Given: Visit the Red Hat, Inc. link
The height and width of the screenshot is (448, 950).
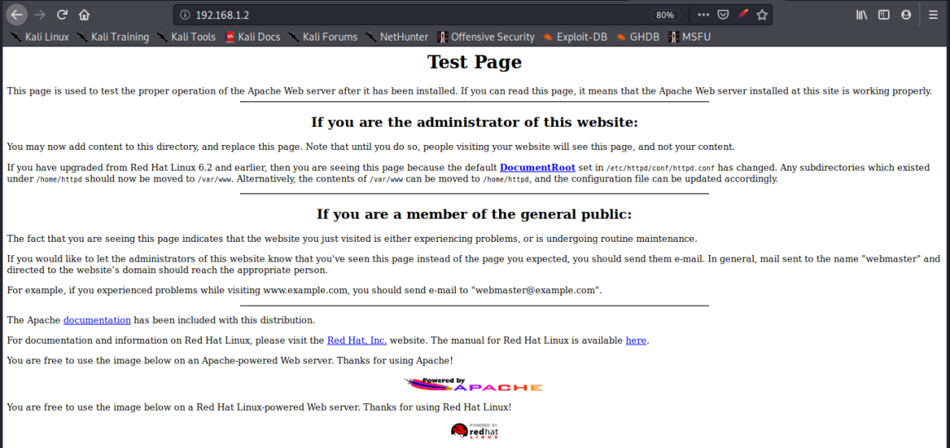Looking at the screenshot, I should [x=357, y=340].
